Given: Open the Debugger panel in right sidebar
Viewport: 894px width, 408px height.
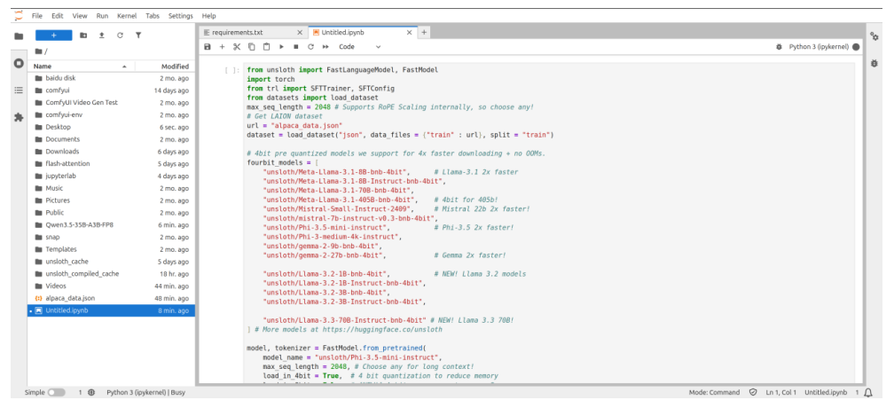Looking at the screenshot, I should [x=874, y=63].
